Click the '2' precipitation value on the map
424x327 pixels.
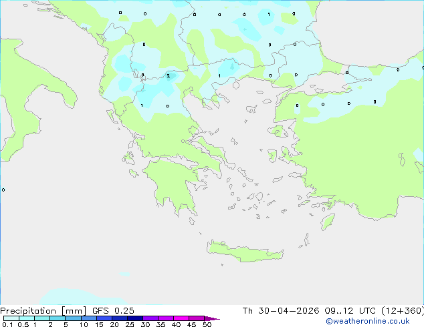pos(168,76)
